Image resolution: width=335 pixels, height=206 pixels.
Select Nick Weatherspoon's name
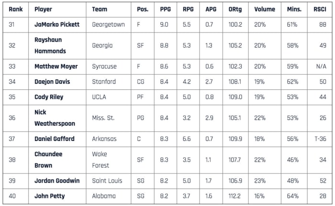click(x=55, y=118)
